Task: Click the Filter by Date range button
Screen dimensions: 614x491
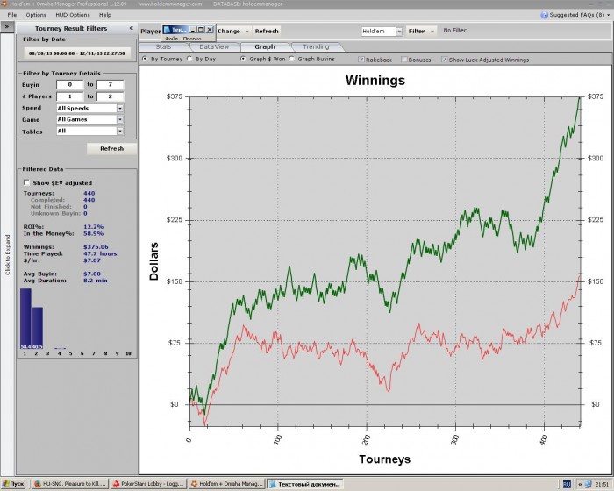Action: [77, 53]
